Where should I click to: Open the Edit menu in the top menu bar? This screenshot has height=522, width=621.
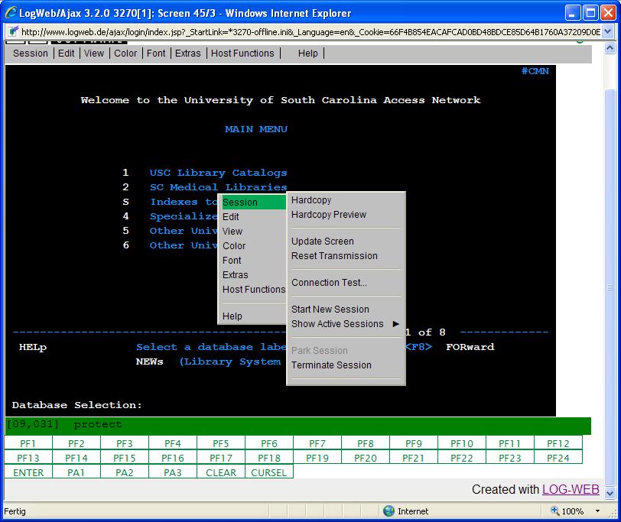66,53
